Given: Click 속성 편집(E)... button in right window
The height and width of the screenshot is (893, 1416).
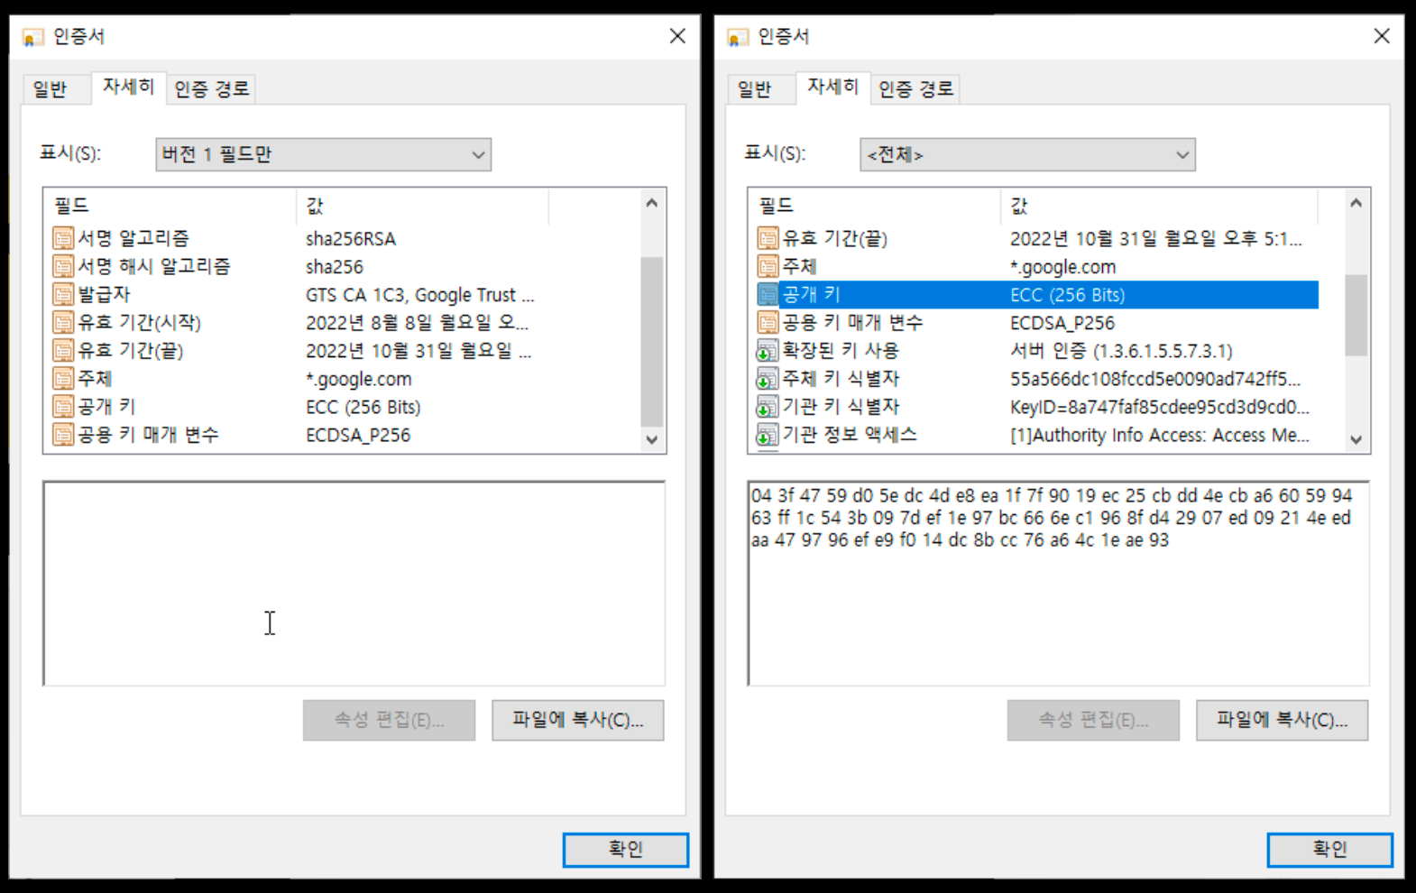Looking at the screenshot, I should click(x=1093, y=720).
